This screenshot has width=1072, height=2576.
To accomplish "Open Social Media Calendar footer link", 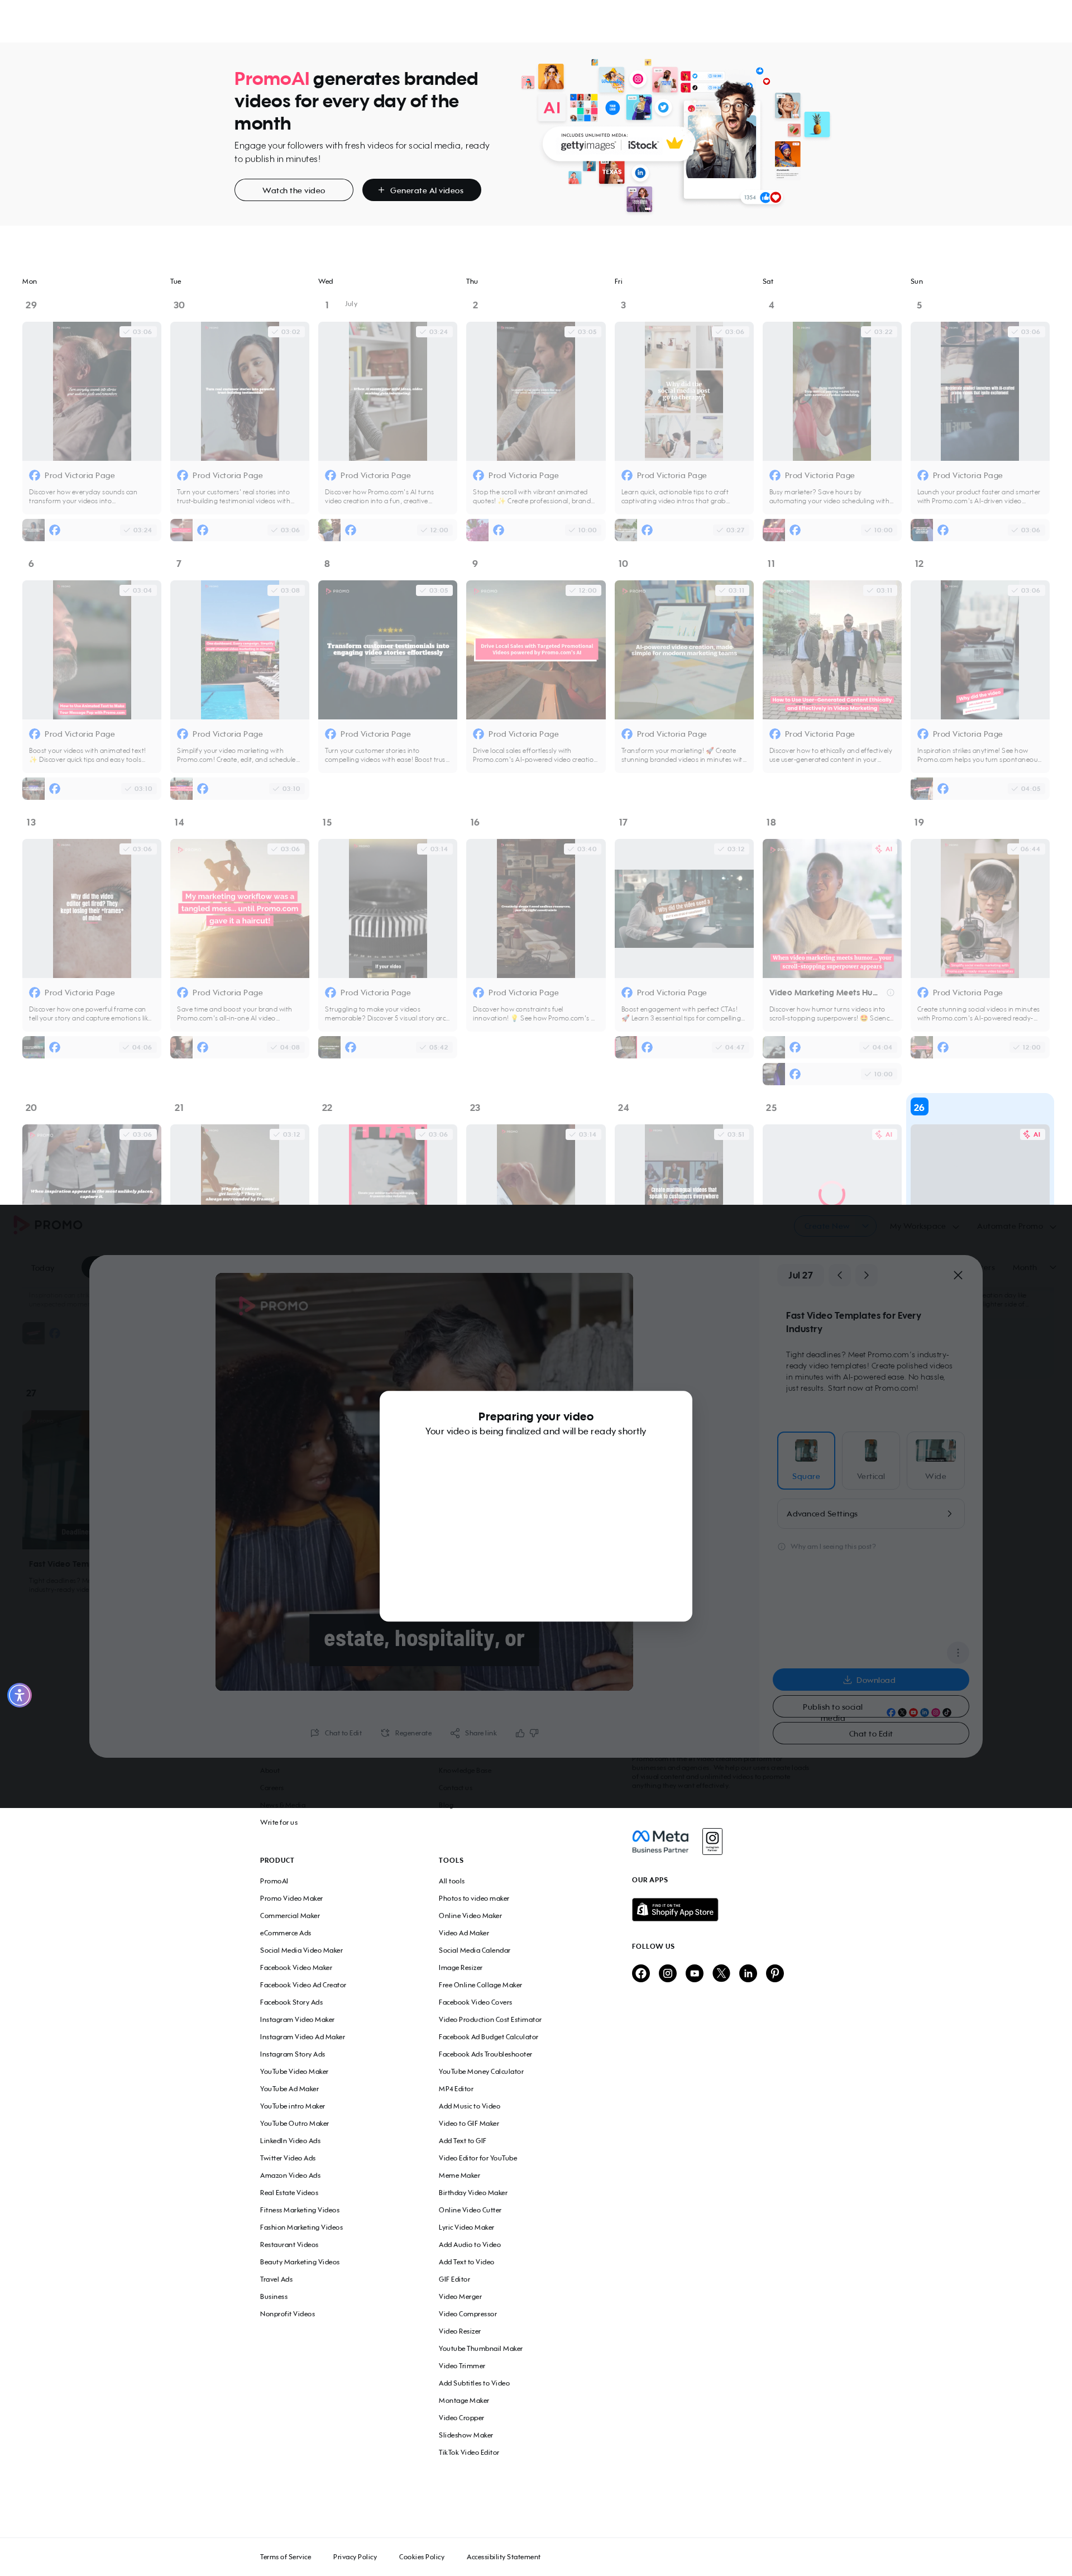I will [474, 1950].
